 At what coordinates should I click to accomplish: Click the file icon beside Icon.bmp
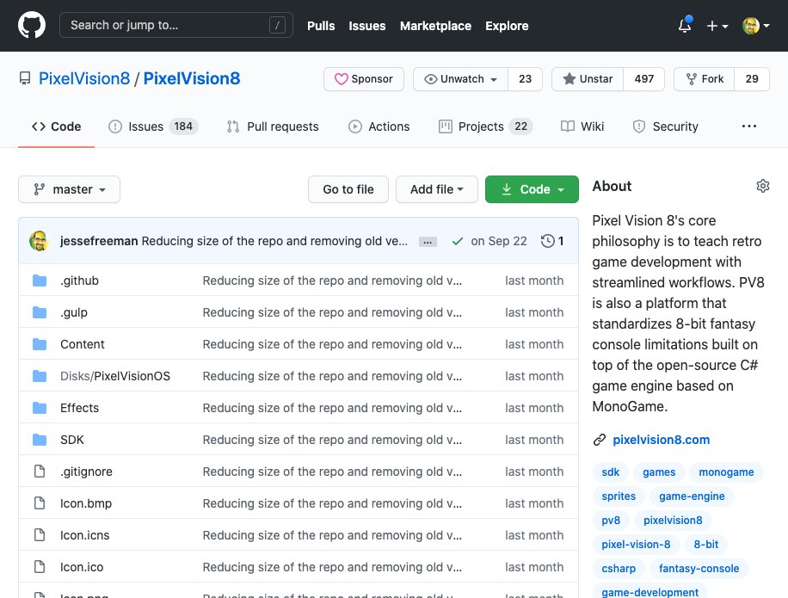point(40,503)
